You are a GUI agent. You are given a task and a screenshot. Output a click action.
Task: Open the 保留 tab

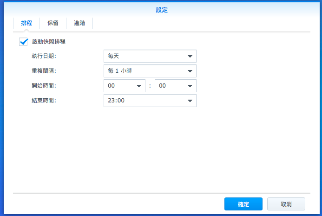pos(53,23)
